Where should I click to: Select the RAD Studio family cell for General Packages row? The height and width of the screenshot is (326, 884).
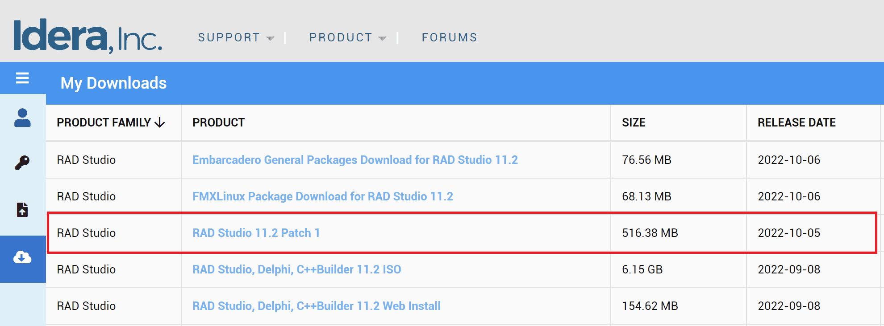tap(86, 160)
